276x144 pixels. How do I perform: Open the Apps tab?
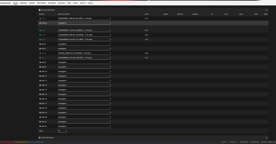(x=75, y=3)
